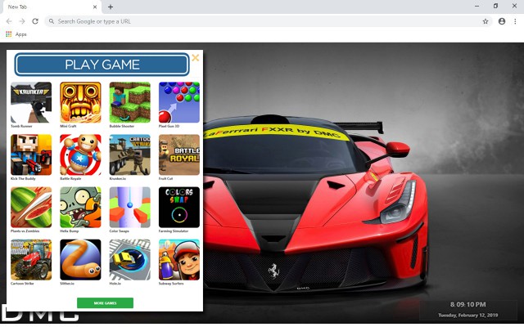Click the 'Mini Craft' label text
The width and height of the screenshot is (524, 327).
pyautogui.click(x=68, y=126)
